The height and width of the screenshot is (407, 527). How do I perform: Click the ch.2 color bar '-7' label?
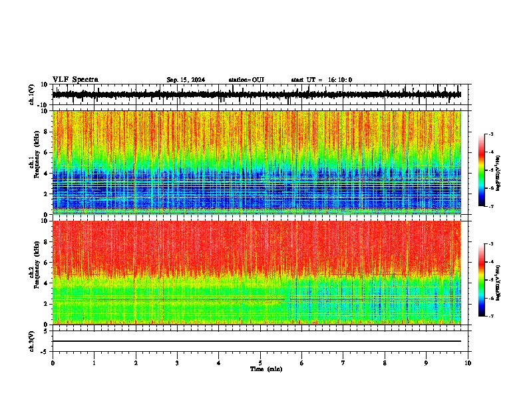click(491, 316)
